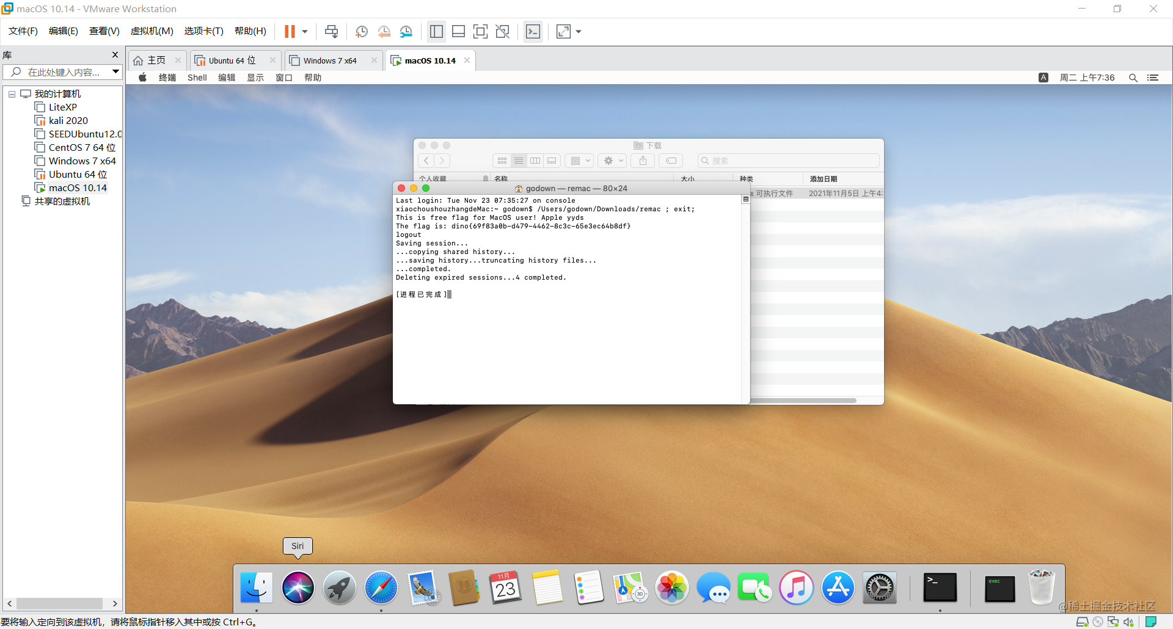The height and width of the screenshot is (629, 1173).
Task: Open App Store from the Dock
Action: point(838,588)
